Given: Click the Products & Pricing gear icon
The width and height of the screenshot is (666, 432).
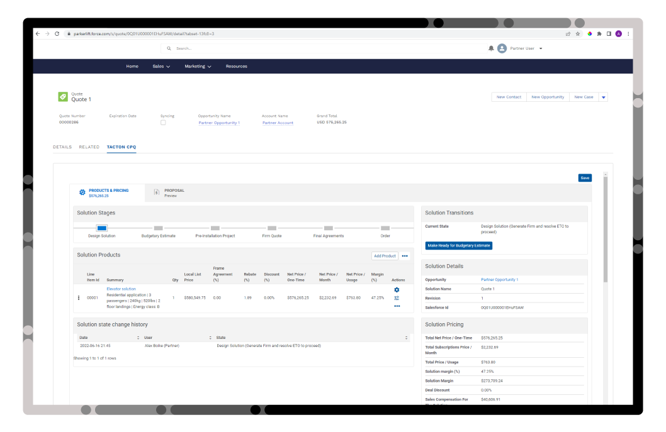Looking at the screenshot, I should click(x=82, y=192).
